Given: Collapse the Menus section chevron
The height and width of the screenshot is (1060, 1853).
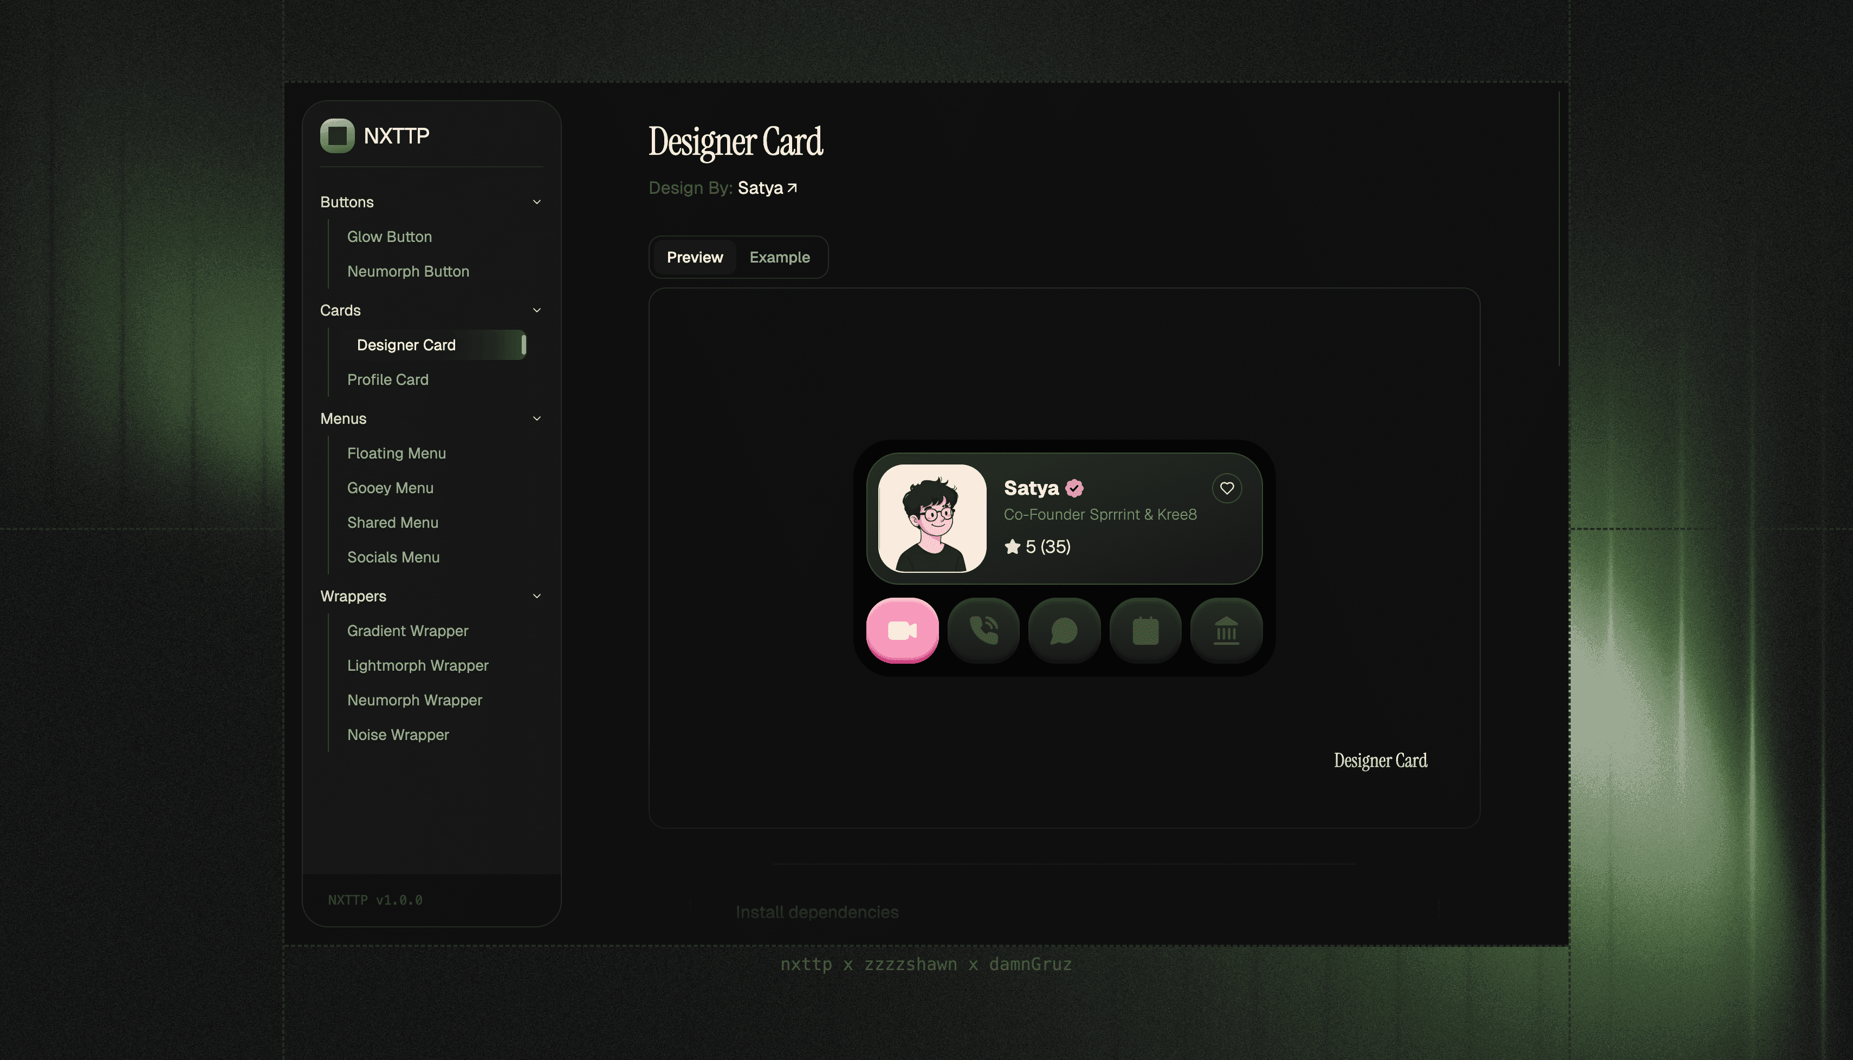Looking at the screenshot, I should [537, 418].
